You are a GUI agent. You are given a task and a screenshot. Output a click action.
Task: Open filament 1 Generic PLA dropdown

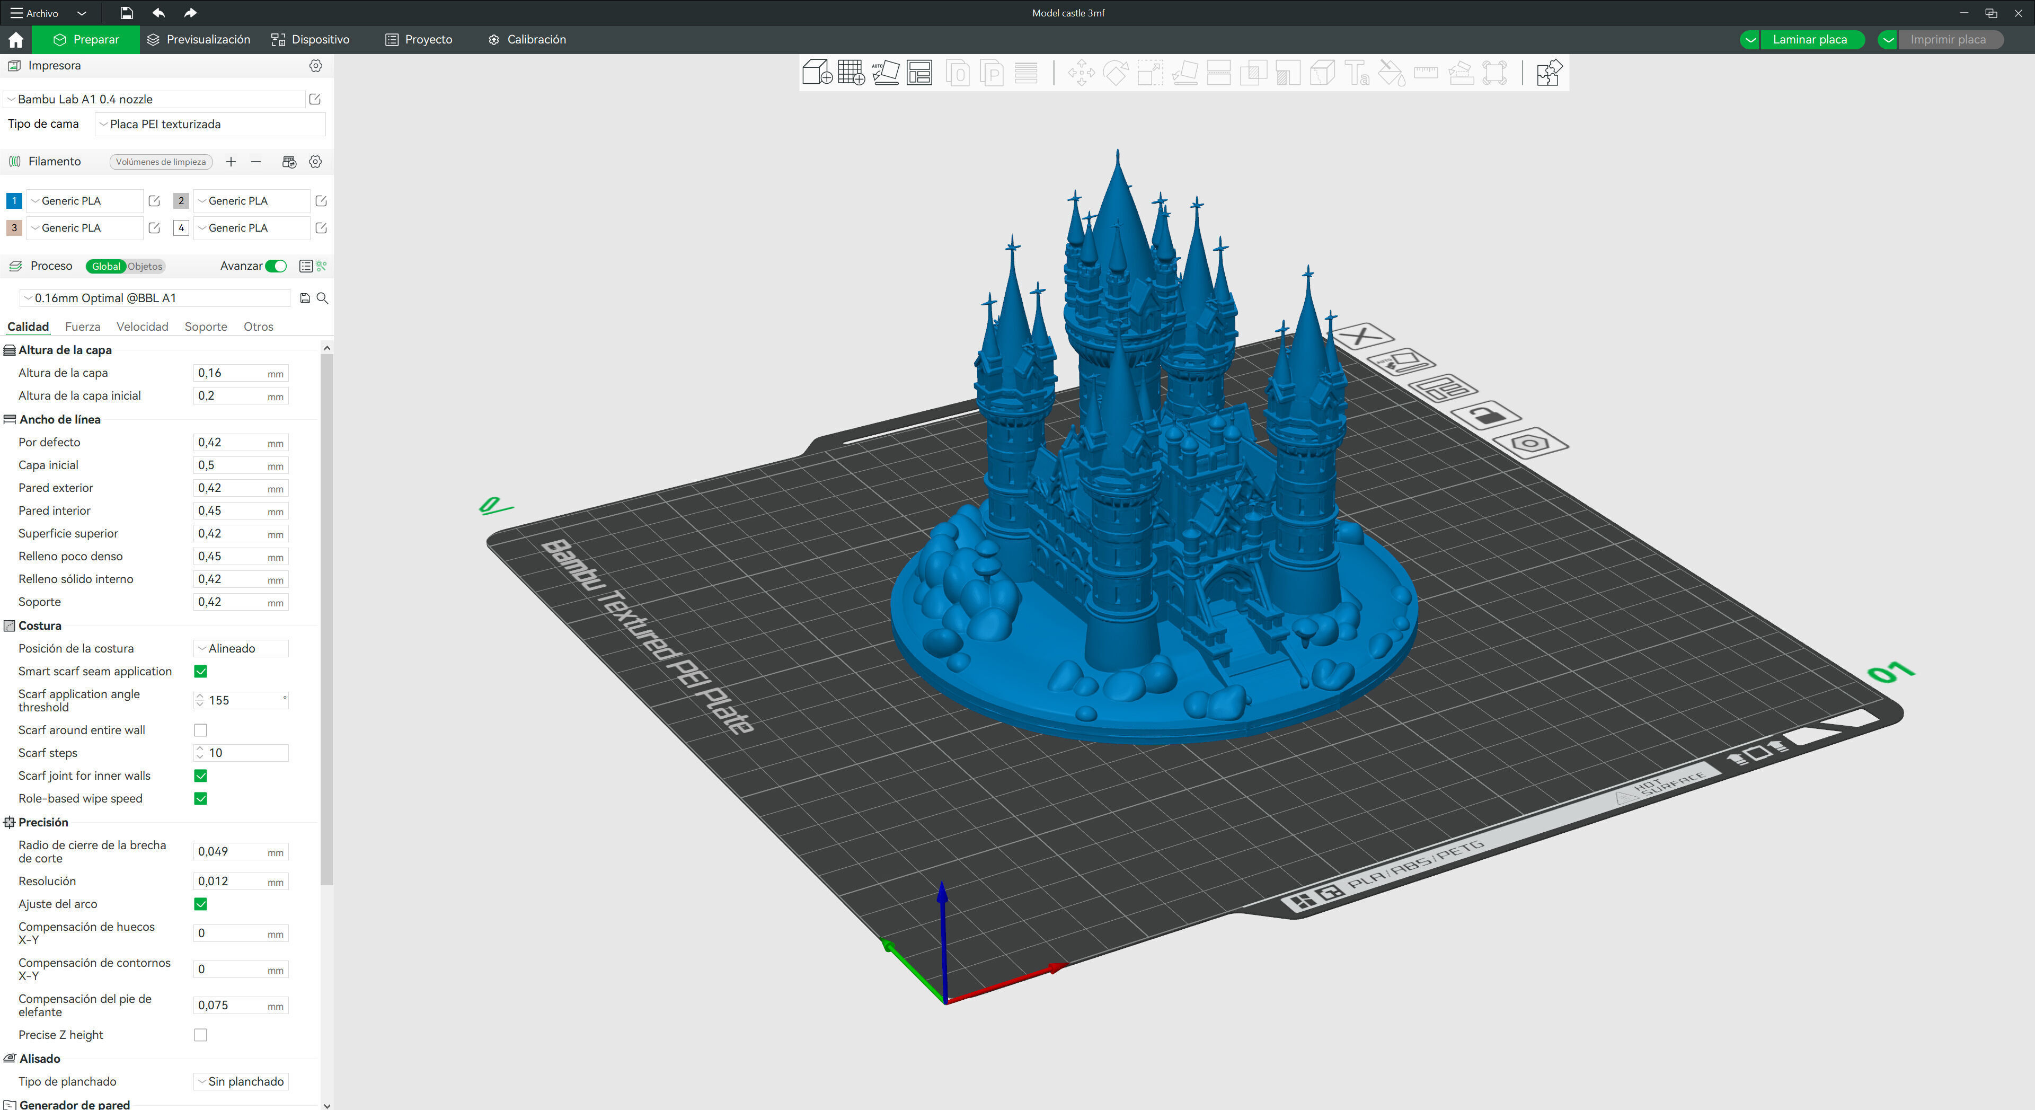pyautogui.click(x=85, y=201)
